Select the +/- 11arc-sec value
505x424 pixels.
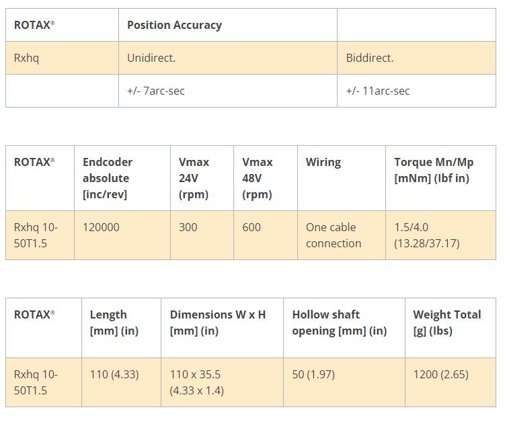[x=377, y=91]
